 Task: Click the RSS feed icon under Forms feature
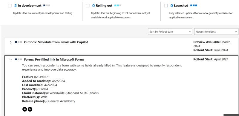[x=30, y=109]
